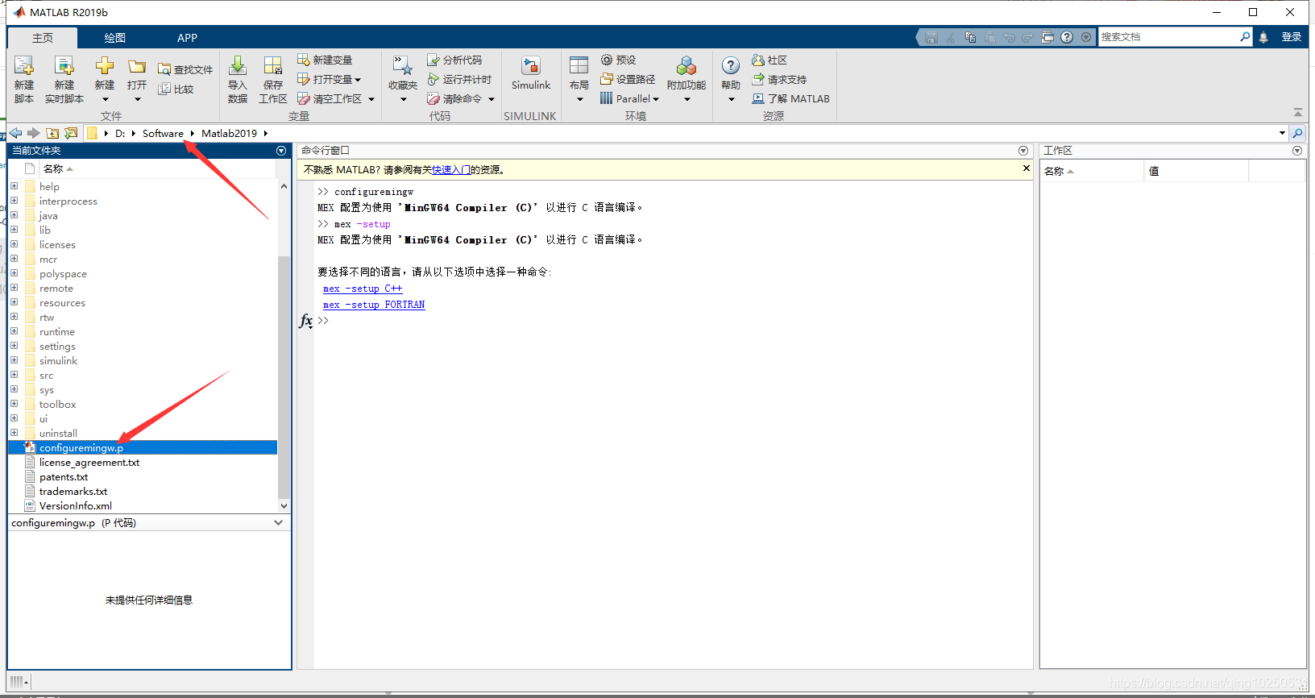This screenshot has width=1315, height=698.
Task: Collapse the file details panel chevron
Action: tap(279, 522)
